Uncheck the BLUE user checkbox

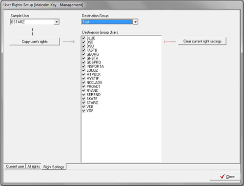84,38
